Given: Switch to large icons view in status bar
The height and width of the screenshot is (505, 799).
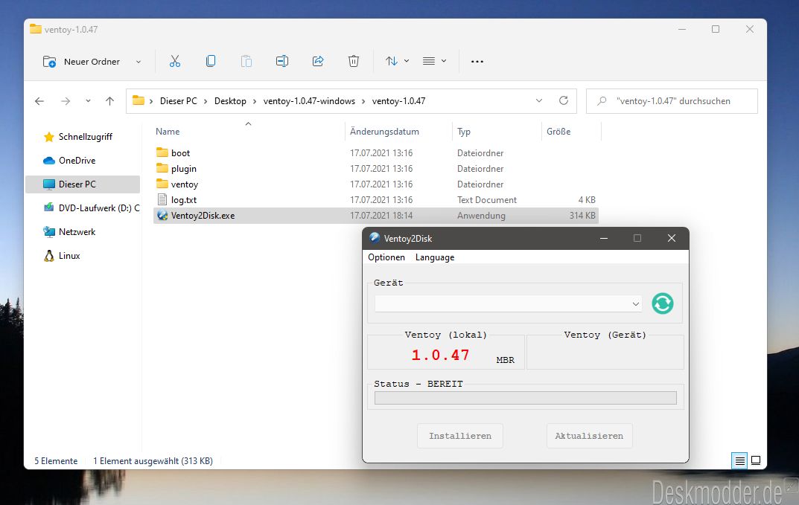Looking at the screenshot, I should pos(757,460).
